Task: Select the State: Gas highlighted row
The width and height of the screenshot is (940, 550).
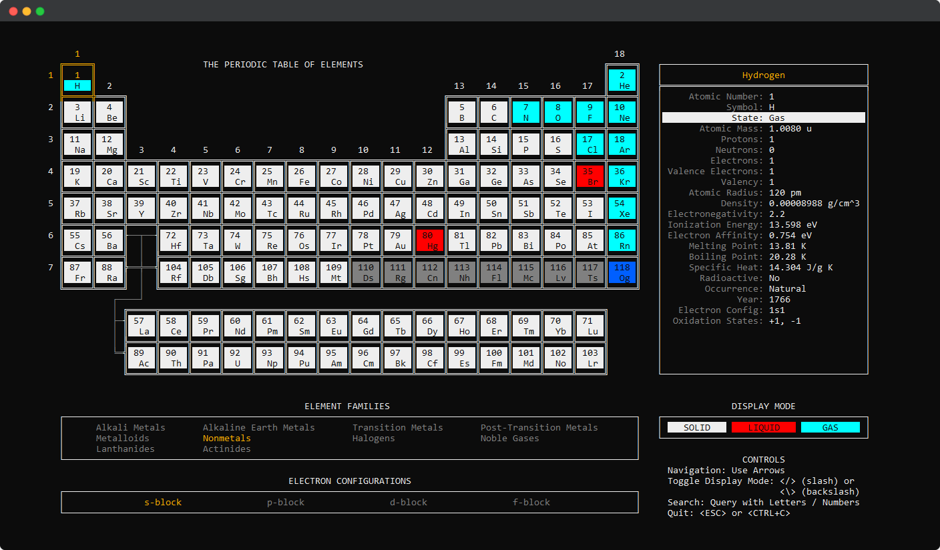Action: pyautogui.click(x=764, y=117)
